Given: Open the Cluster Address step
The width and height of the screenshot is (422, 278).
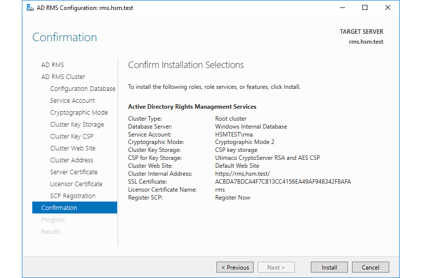Looking at the screenshot, I should (x=71, y=160).
